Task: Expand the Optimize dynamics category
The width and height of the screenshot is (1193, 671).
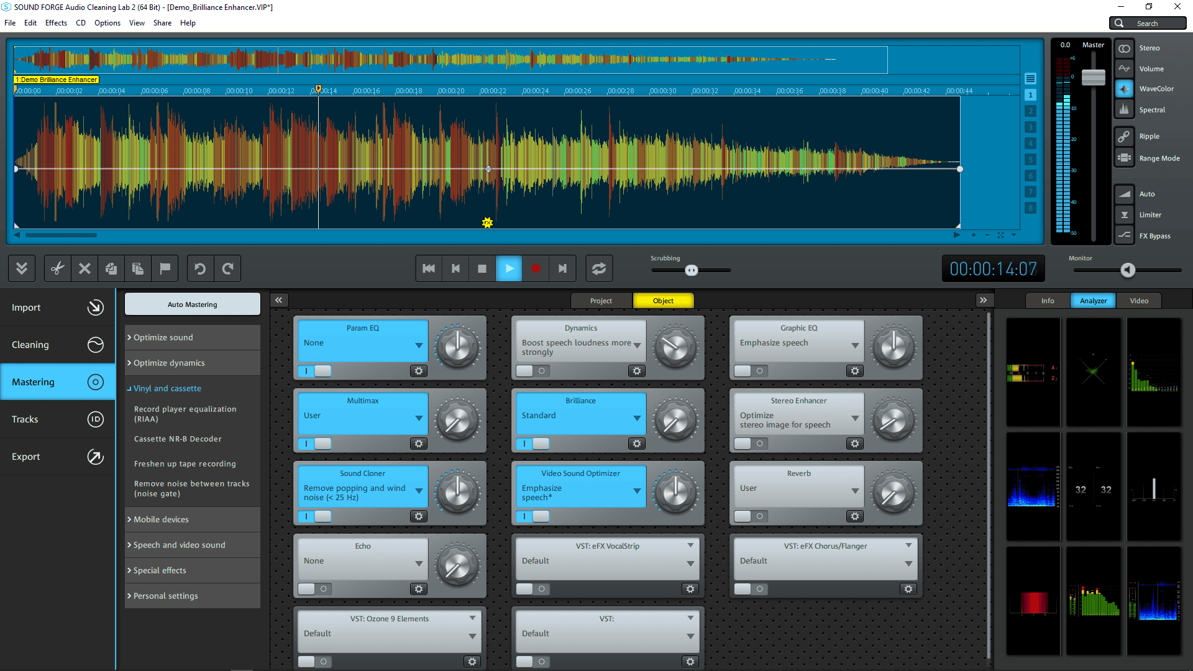Action: [193, 363]
